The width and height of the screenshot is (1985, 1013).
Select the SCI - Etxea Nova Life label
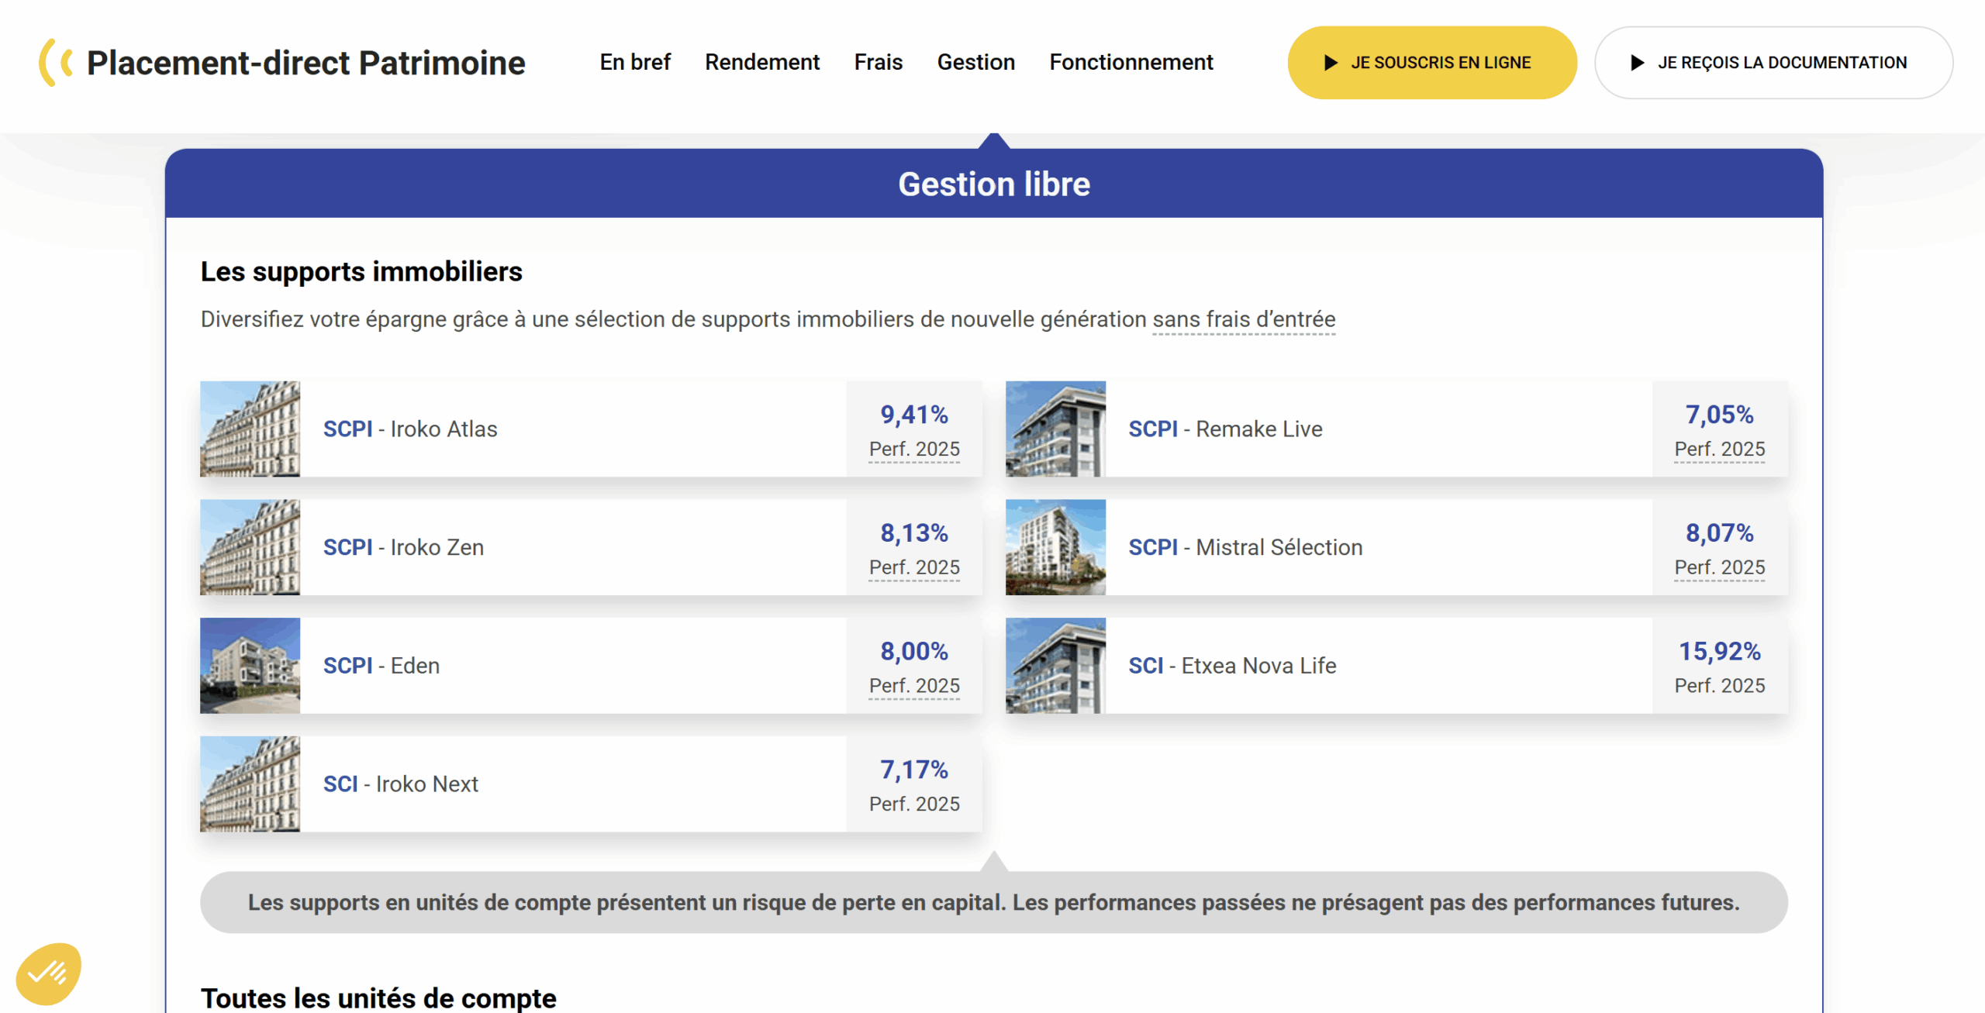(1232, 666)
